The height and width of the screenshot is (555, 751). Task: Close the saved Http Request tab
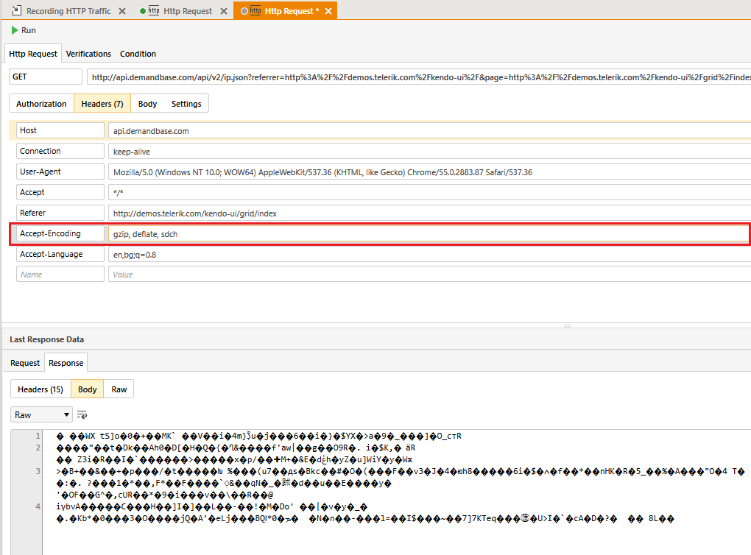(x=224, y=11)
